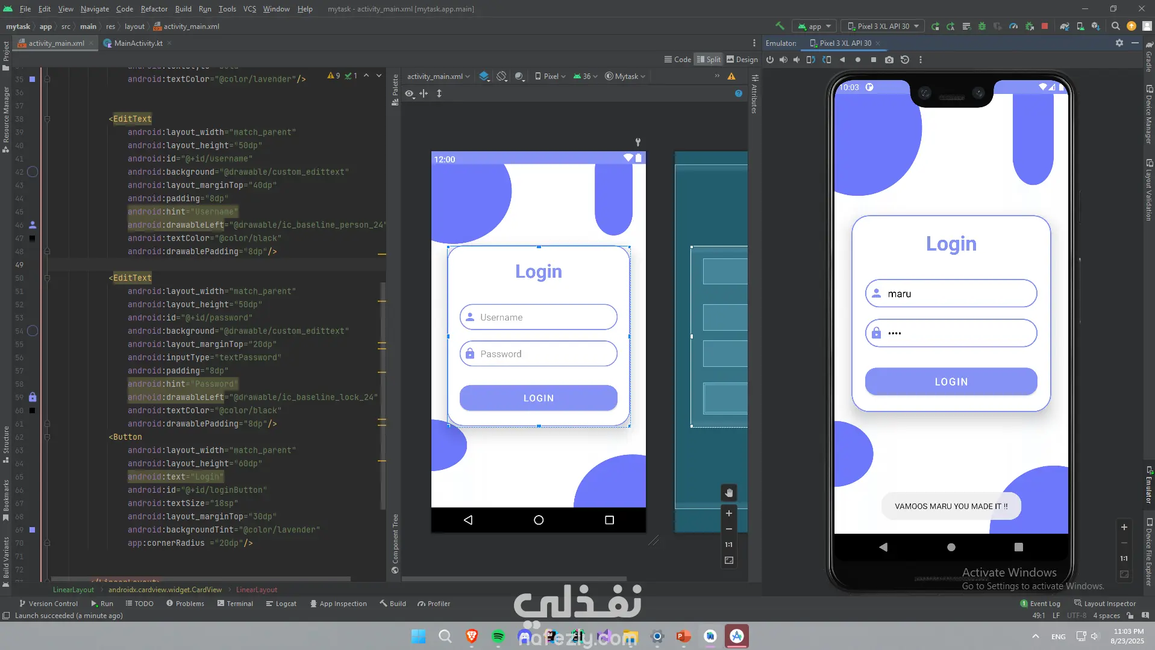This screenshot has height=650, width=1155.
Task: Toggle the Gradle tool window
Action: click(1149, 57)
